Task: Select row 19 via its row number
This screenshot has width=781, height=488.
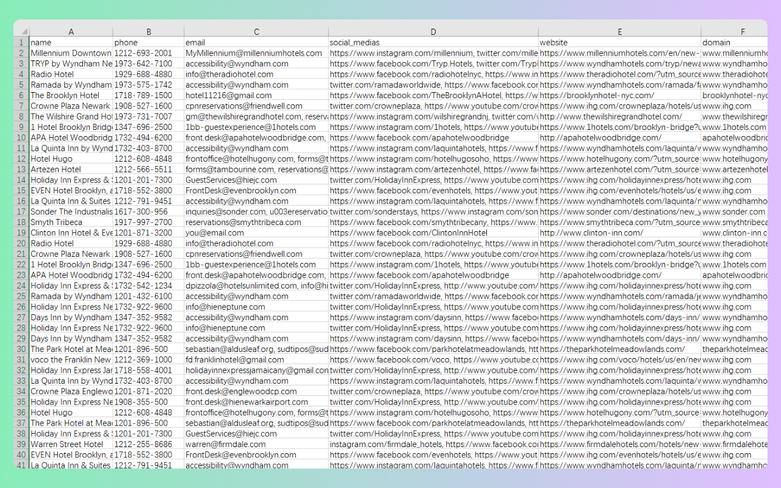Action: [x=21, y=233]
